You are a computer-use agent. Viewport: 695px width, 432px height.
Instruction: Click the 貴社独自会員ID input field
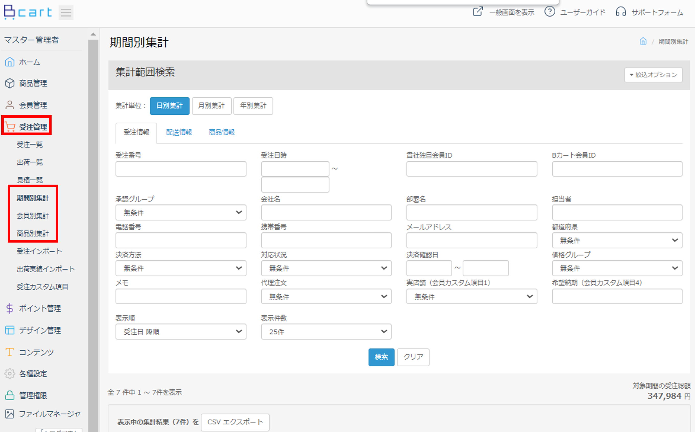(472, 169)
